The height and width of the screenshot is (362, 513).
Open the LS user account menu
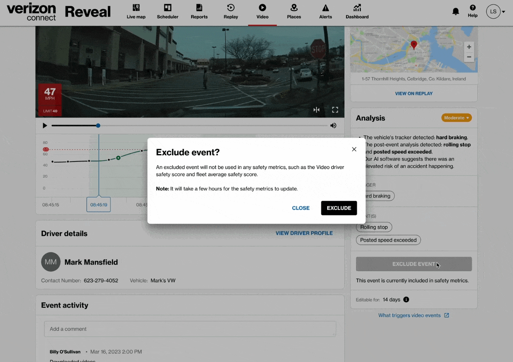(x=496, y=12)
